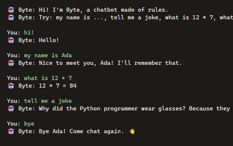Click the green 'hi!' user input
Image resolution: width=233 pixels, height=146 pixels.
(x=29, y=32)
